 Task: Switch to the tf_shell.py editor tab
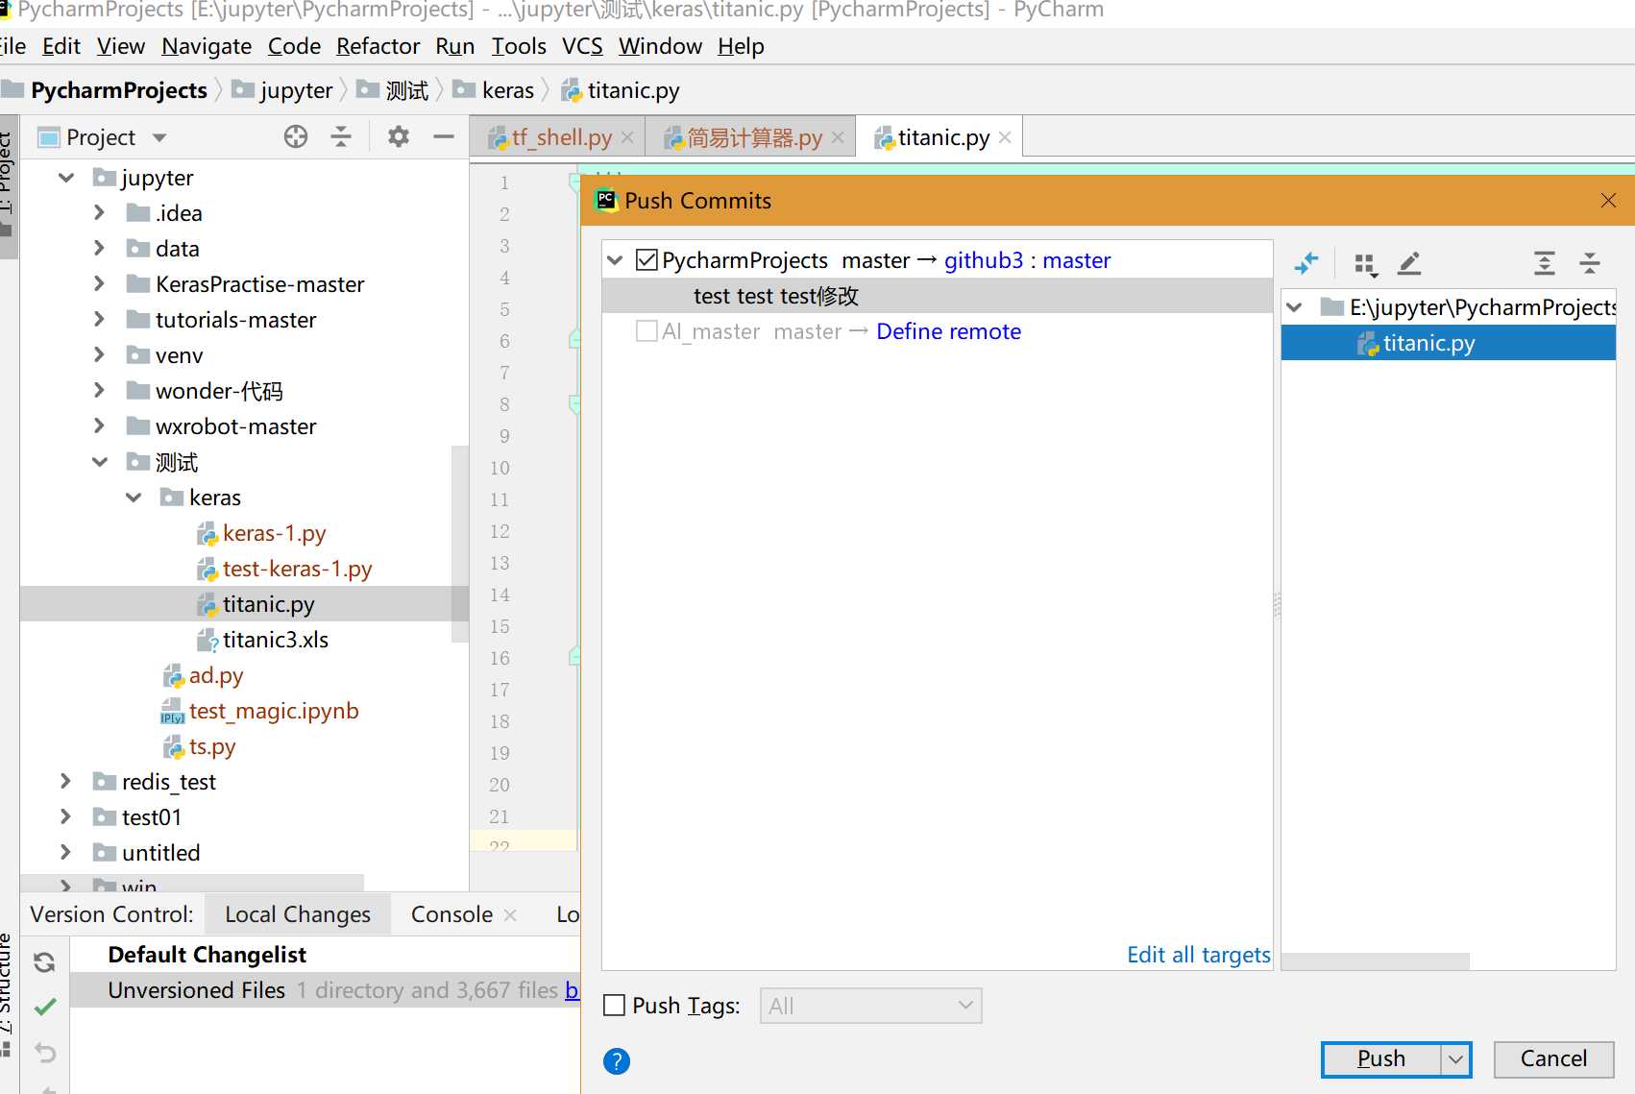[560, 137]
